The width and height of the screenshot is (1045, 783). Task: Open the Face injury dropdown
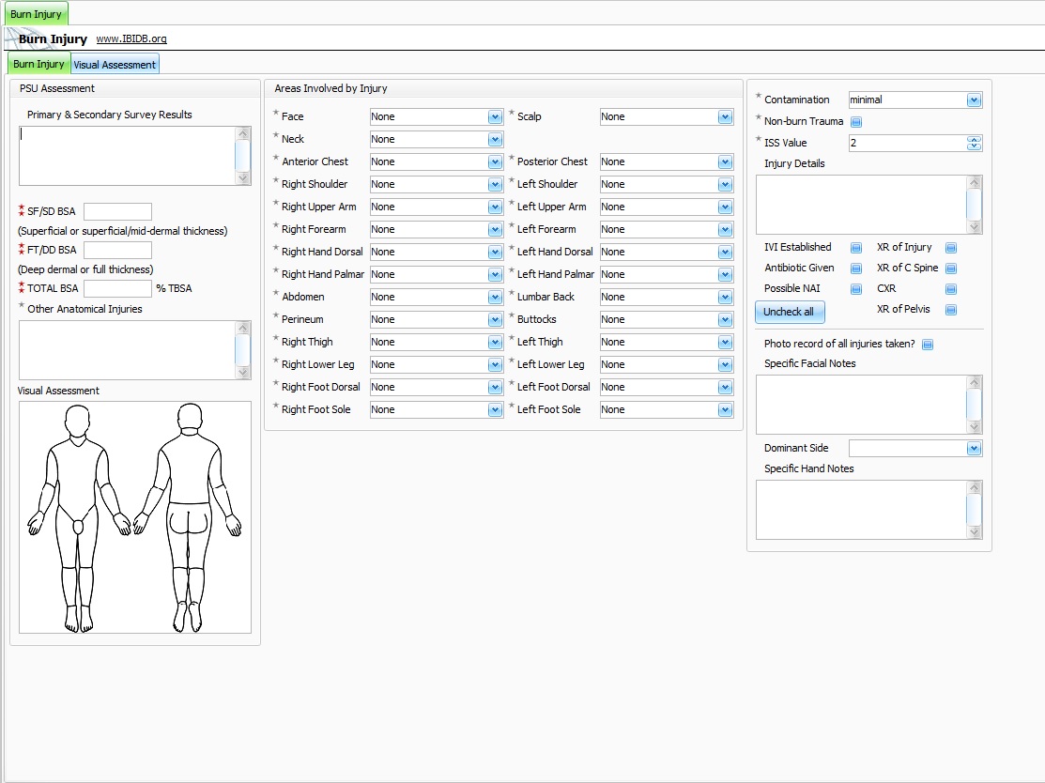[x=495, y=117]
